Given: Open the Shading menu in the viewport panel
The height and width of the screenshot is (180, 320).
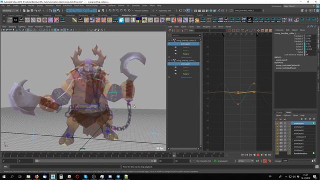Looking at the screenshot, I should tap(12, 26).
